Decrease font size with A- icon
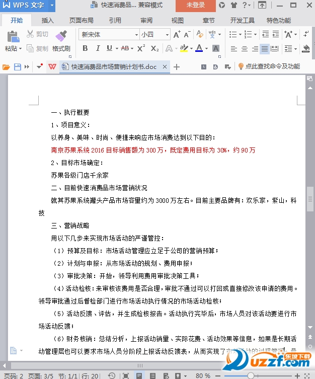This screenshot has height=379, width=315. [187, 35]
